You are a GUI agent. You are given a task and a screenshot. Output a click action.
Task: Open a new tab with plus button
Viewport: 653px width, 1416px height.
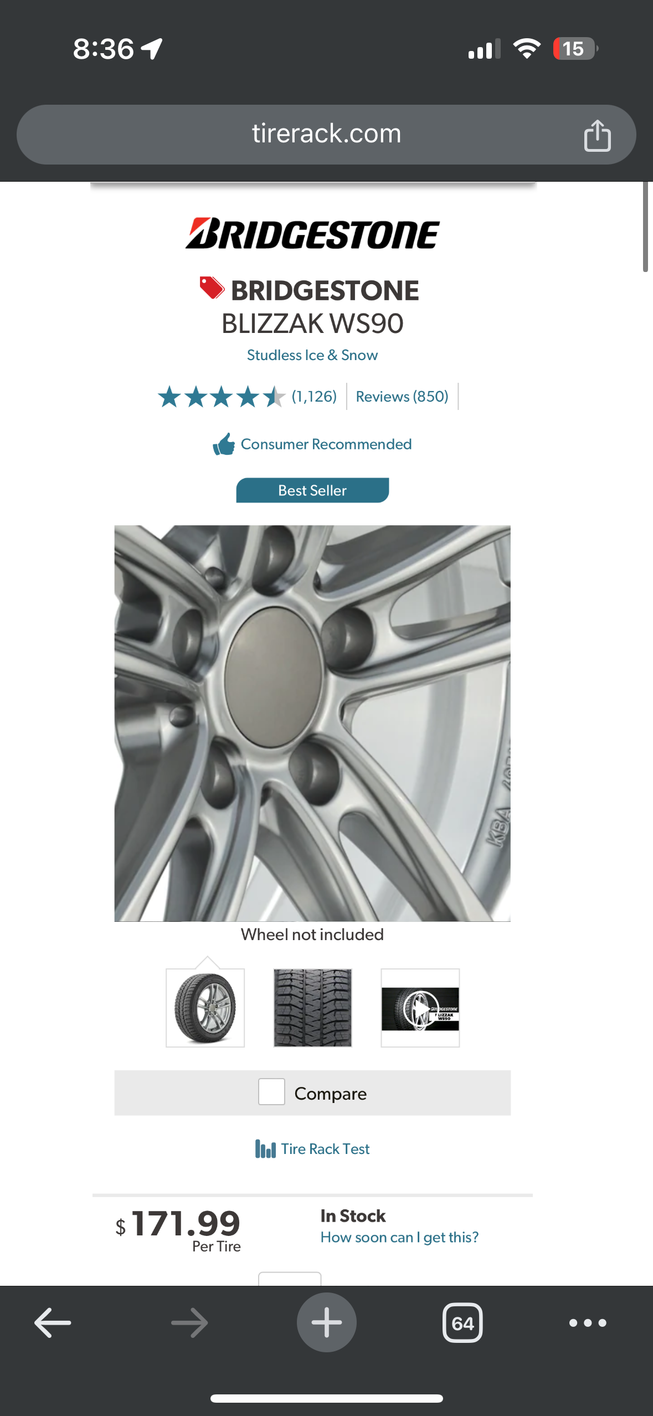[x=326, y=1322]
